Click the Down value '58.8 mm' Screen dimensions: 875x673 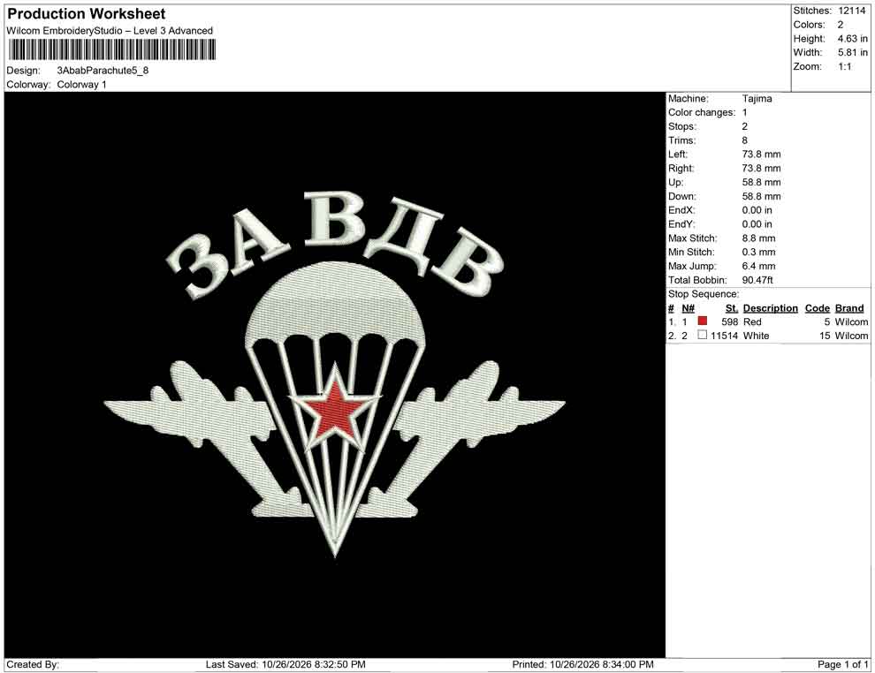pyautogui.click(x=761, y=196)
